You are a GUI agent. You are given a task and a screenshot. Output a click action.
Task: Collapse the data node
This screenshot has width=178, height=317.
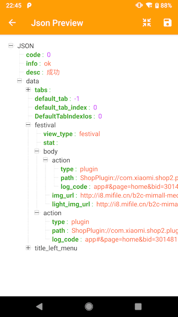pos(19,81)
